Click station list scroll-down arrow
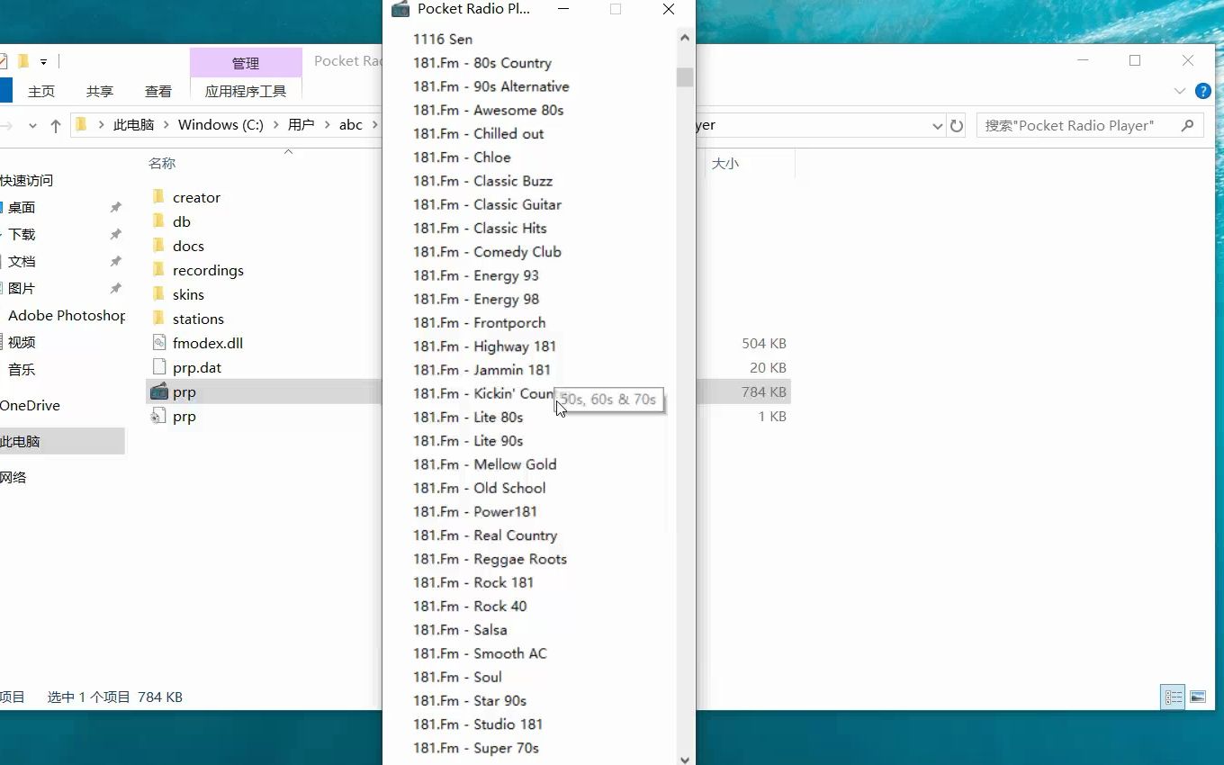This screenshot has height=765, width=1224. 685,759
